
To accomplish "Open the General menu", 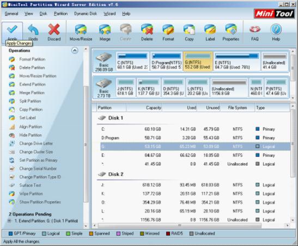I will (11, 14).
